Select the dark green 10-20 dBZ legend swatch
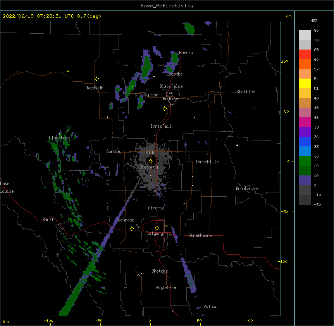The width and height of the screenshot is (334, 326). [305, 171]
